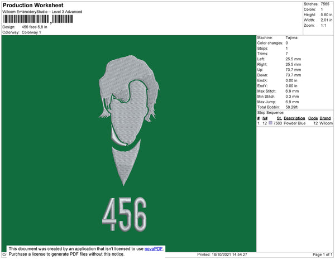Click the stitched 456 number artwork

[x=125, y=214]
